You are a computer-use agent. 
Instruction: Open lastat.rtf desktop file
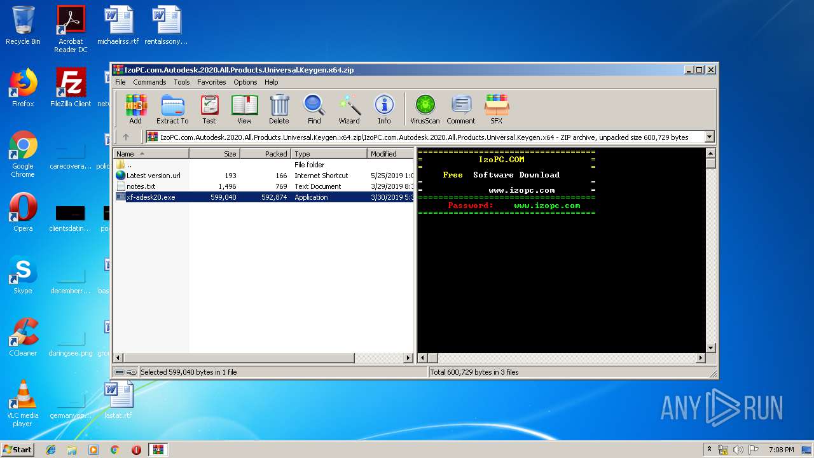pos(118,399)
